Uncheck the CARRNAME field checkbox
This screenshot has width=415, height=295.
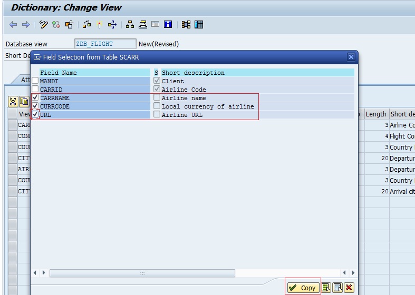pyautogui.click(x=35, y=98)
